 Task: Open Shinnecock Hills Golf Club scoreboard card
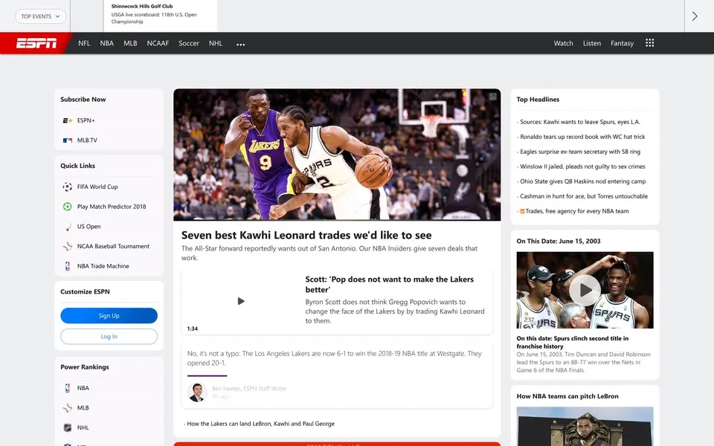[161, 15]
